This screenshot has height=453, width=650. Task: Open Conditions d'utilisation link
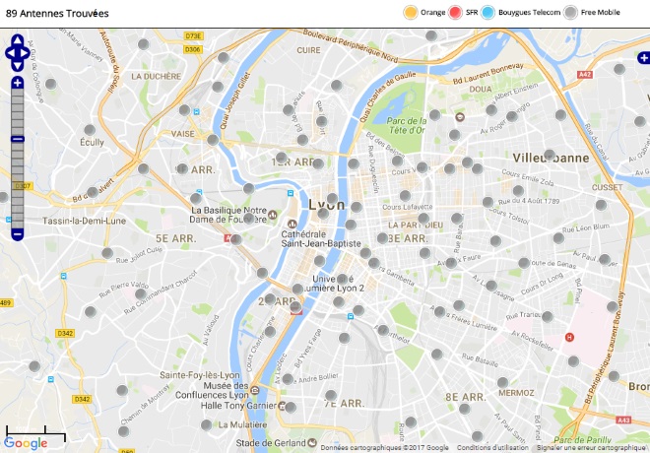(x=492, y=448)
